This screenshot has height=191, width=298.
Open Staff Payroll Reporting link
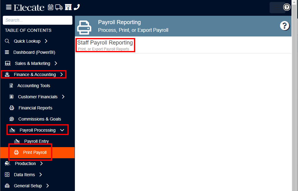pyautogui.click(x=105, y=43)
